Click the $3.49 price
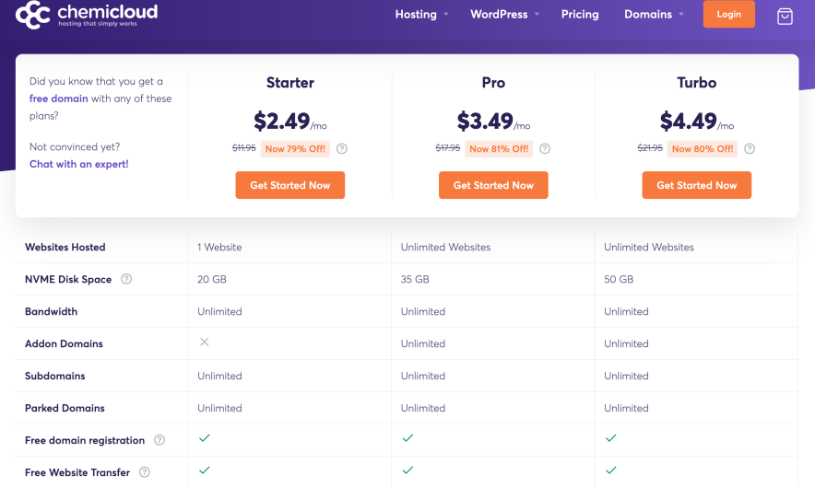Screen dimensions: 815x487 tap(485, 121)
